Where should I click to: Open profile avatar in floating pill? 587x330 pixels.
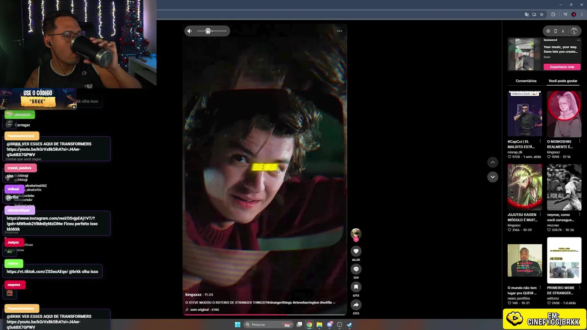(574, 31)
